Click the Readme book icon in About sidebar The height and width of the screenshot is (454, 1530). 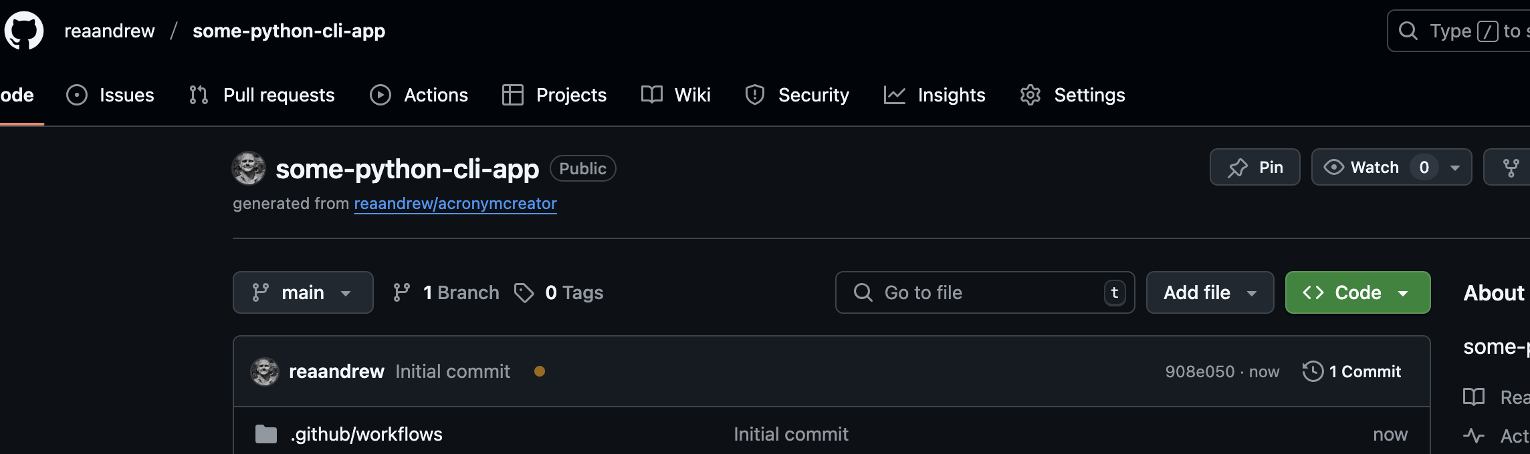click(1474, 397)
